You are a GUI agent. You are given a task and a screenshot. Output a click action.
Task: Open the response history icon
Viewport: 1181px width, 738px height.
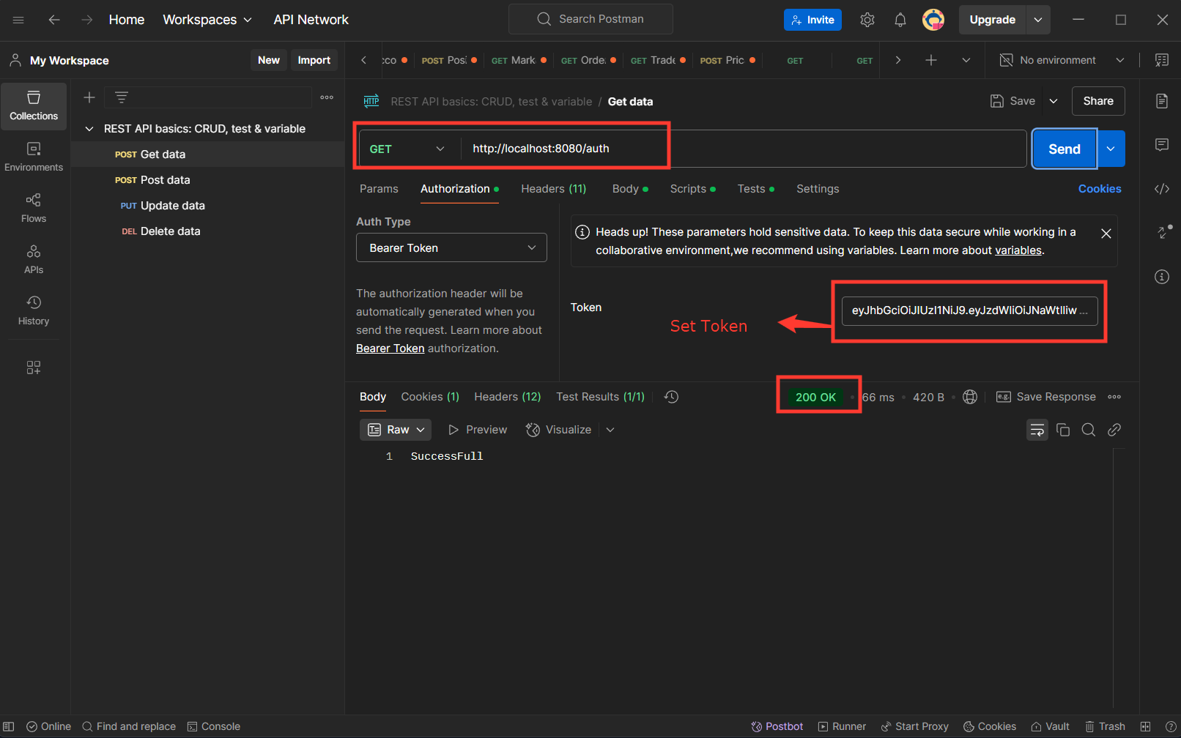pyautogui.click(x=671, y=397)
